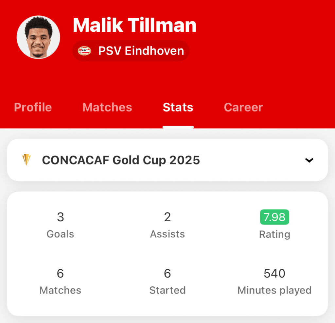Click the green 7.98 rating badge
This screenshot has width=335, height=323.
(x=274, y=217)
